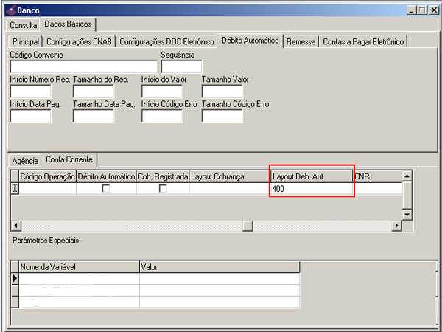Click the grid's vertical scrollbar down arrow
Viewport: 442px width, 332px height.
tap(406, 215)
